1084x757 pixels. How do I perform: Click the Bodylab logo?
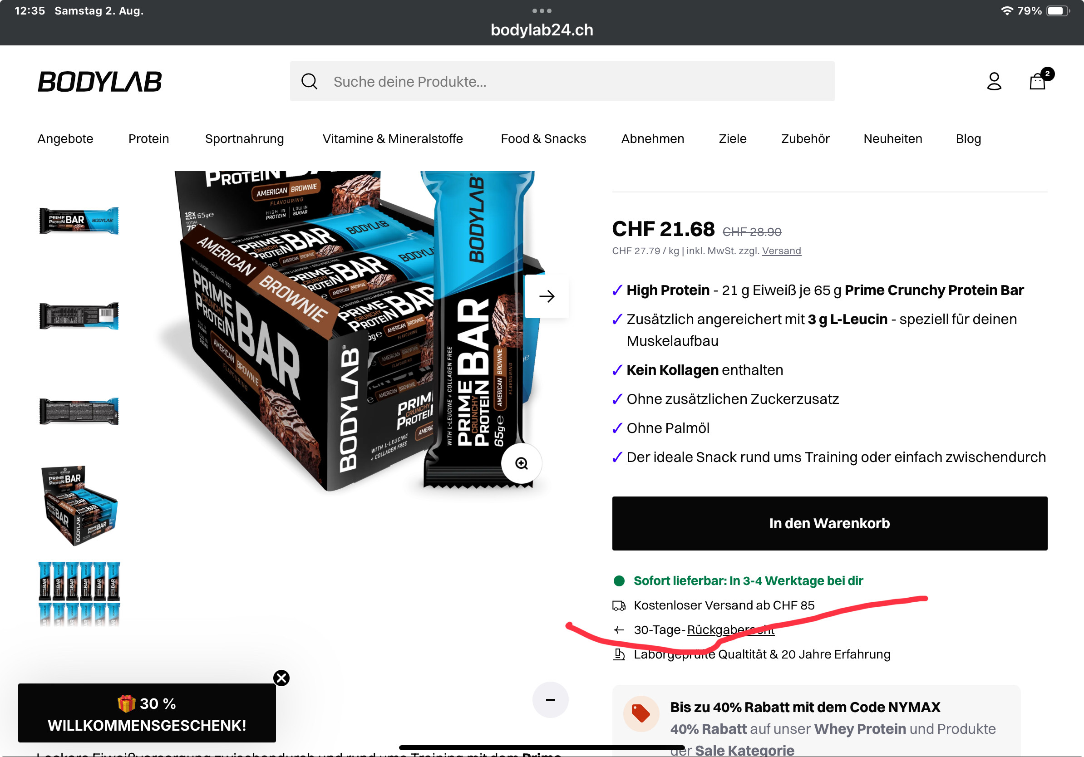click(x=99, y=82)
